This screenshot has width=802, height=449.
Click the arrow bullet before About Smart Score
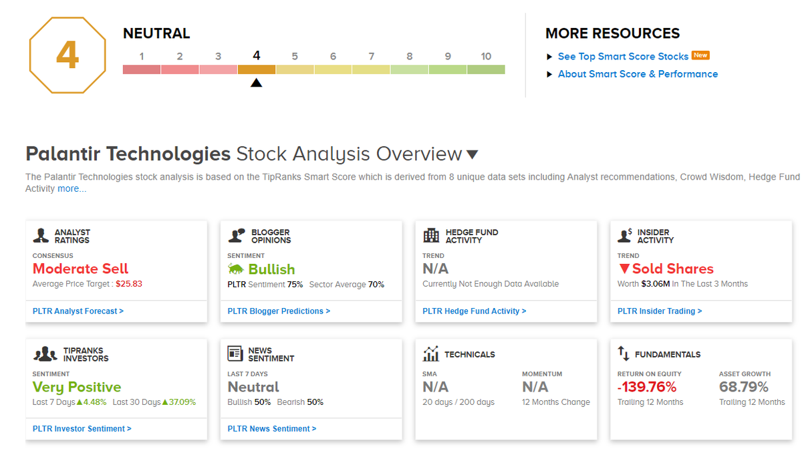(549, 74)
